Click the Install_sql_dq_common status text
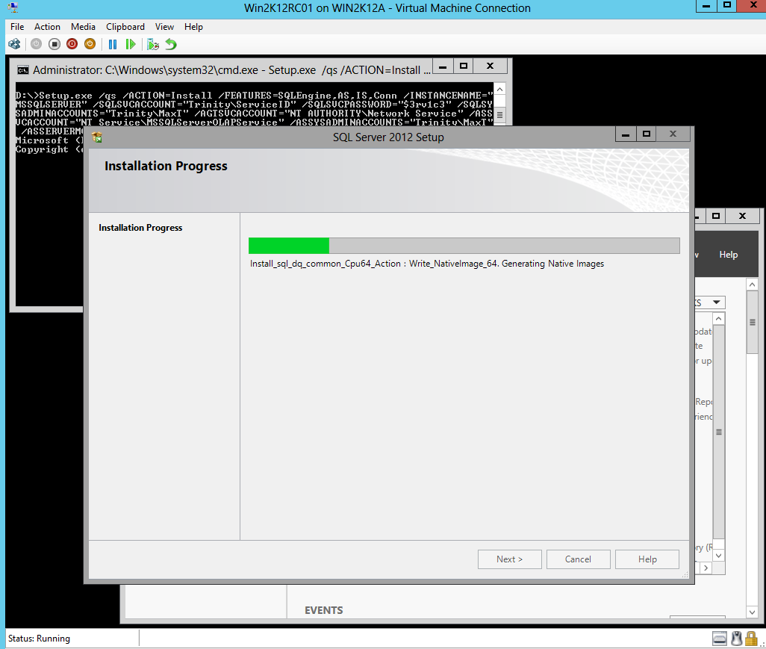The width and height of the screenshot is (766, 649). pyautogui.click(x=427, y=264)
